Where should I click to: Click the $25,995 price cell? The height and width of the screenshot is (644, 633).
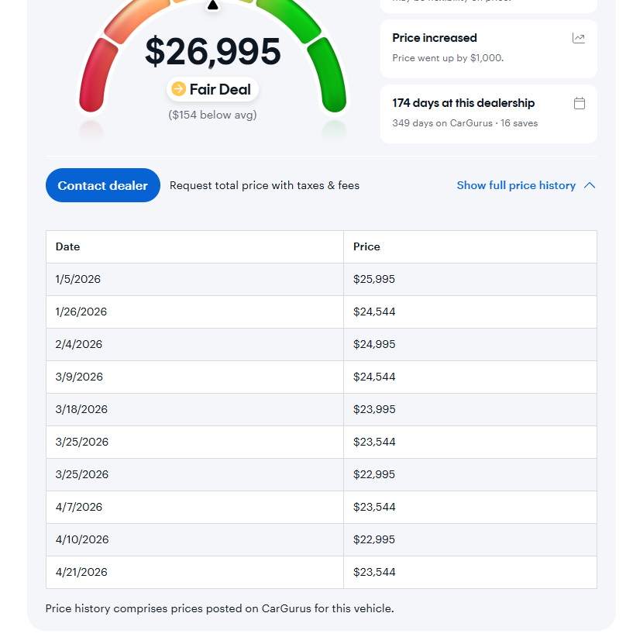tap(374, 279)
